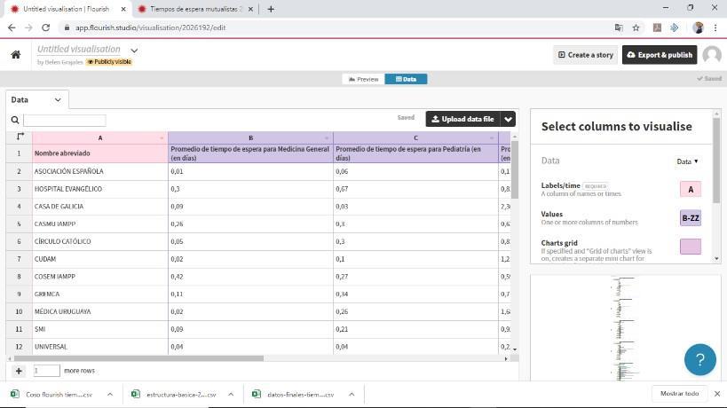The image size is (727, 408).
Task: Edit the Untitled visualisation title
Action: 79,49
